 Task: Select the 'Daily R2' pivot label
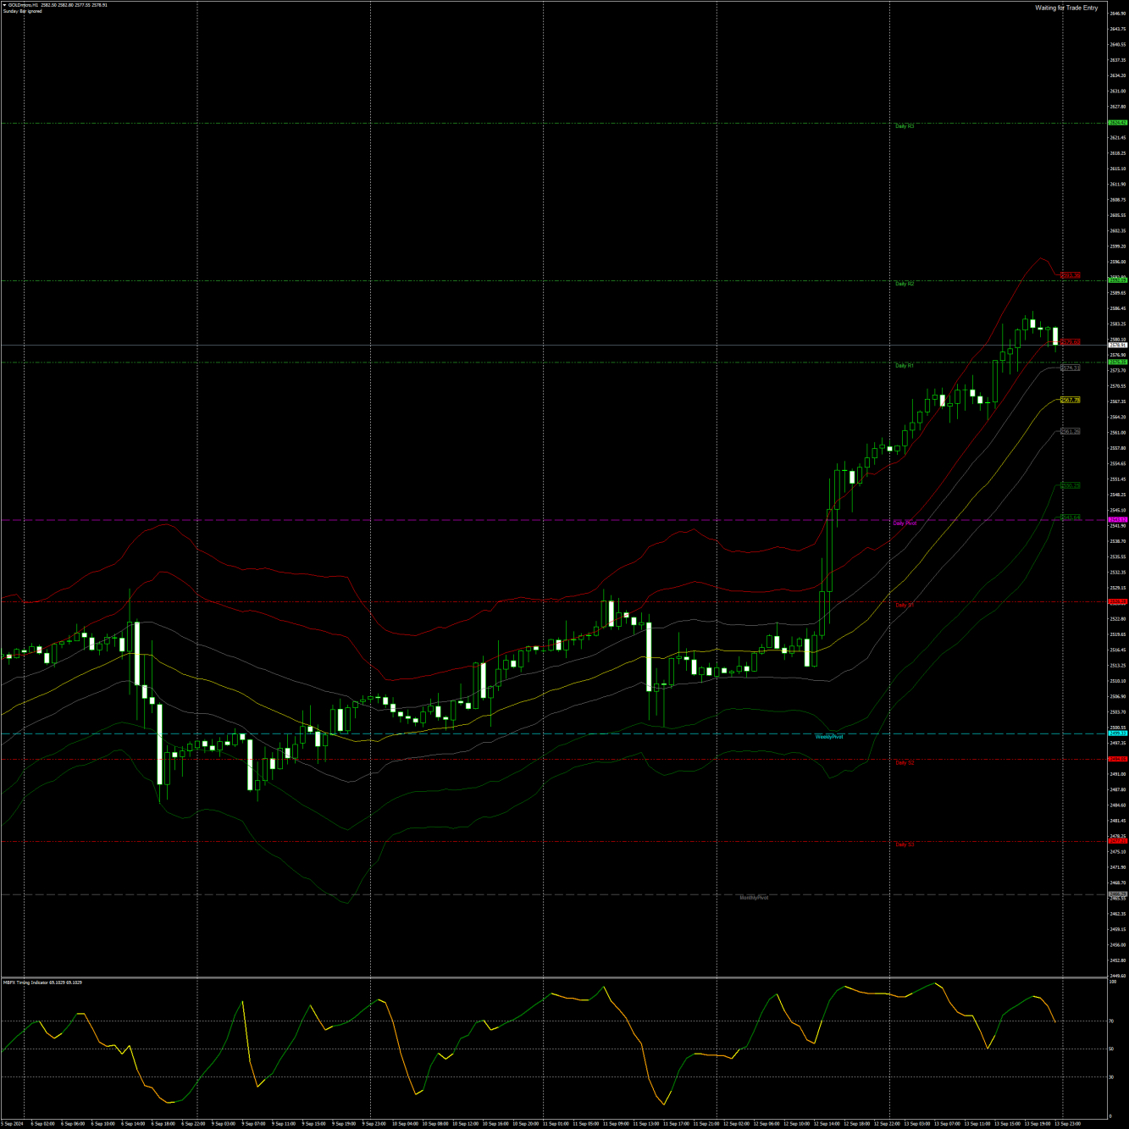(x=905, y=284)
